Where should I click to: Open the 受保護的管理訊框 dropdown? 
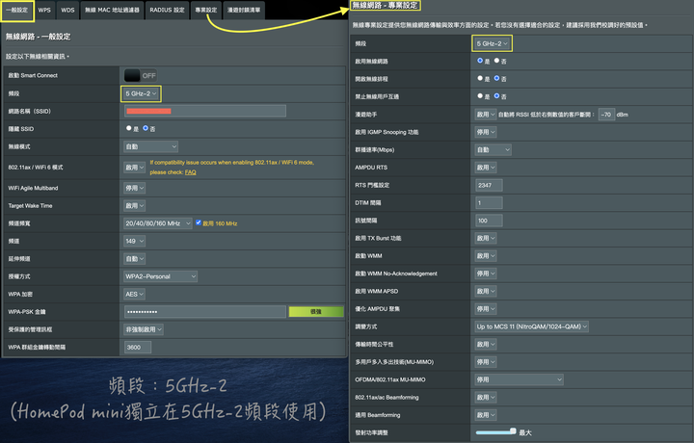point(144,329)
